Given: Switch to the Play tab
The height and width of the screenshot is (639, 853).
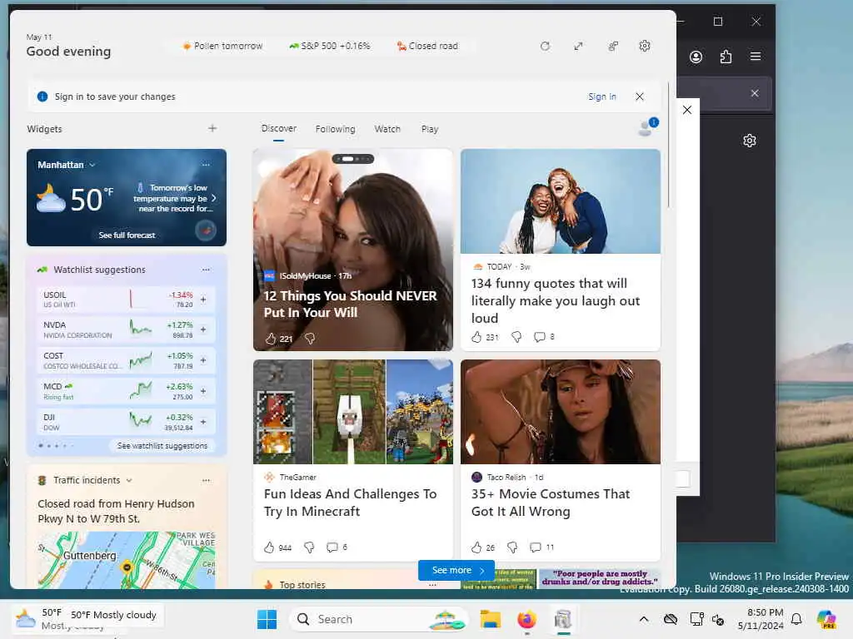Looking at the screenshot, I should (429, 129).
